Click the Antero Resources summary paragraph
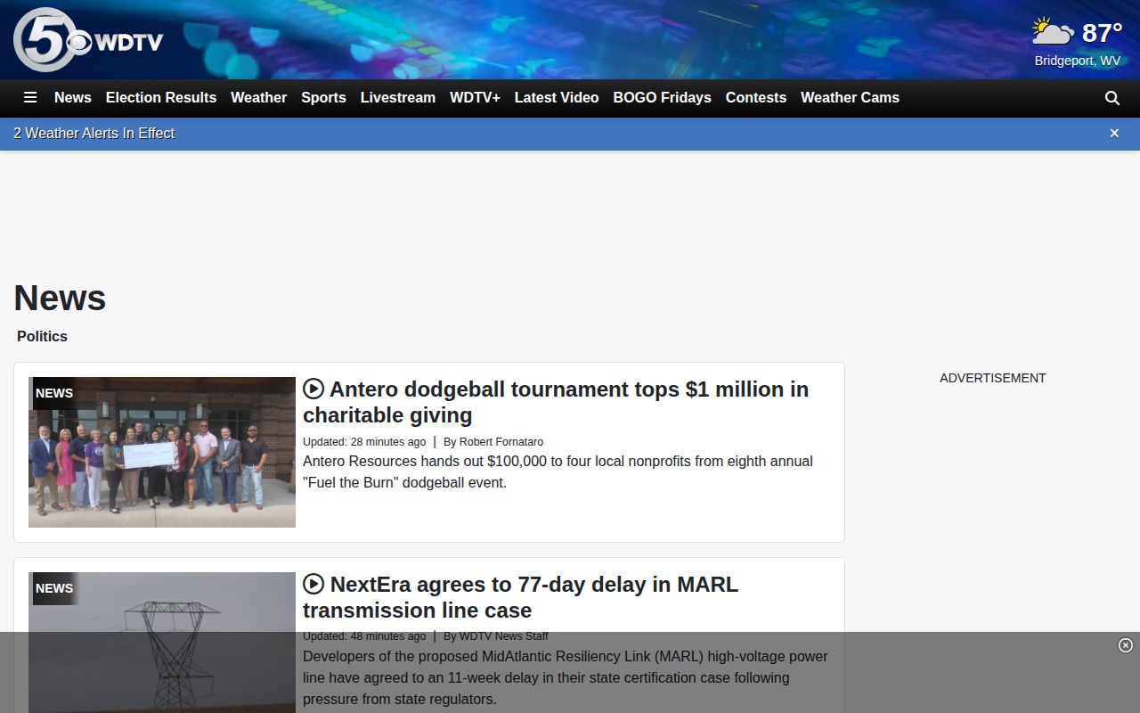1140x713 pixels. [x=558, y=472]
